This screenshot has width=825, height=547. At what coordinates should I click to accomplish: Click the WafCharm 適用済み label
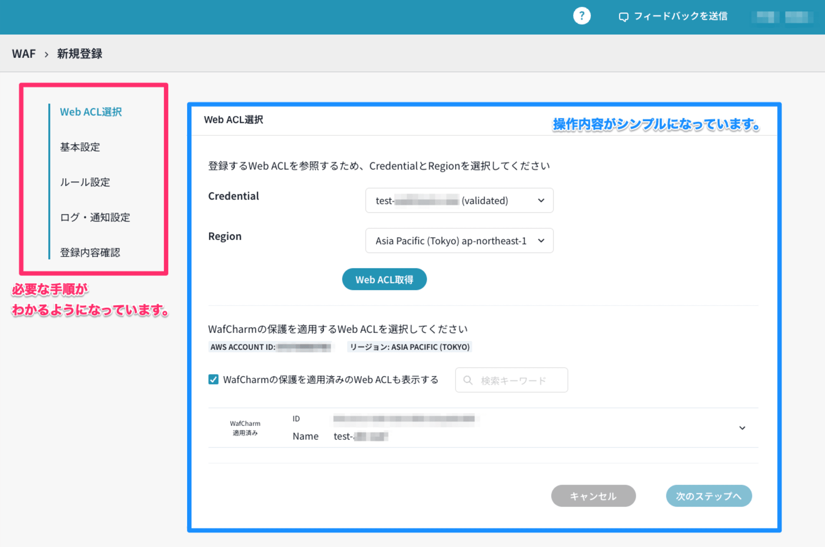(x=245, y=428)
